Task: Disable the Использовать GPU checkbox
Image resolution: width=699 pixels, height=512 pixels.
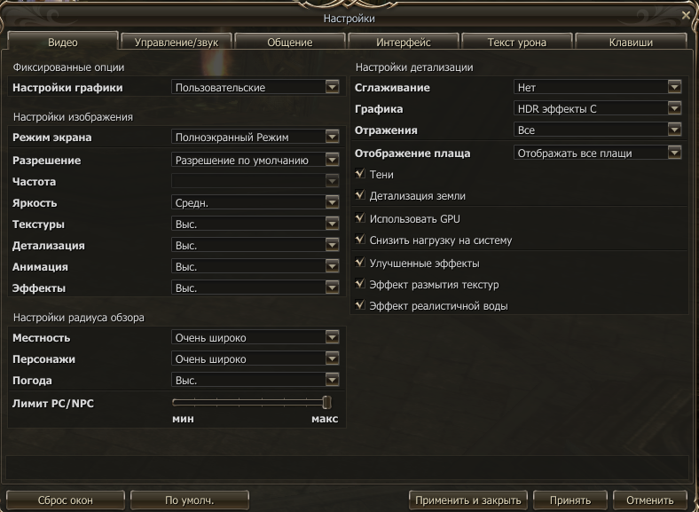Action: pyautogui.click(x=360, y=218)
